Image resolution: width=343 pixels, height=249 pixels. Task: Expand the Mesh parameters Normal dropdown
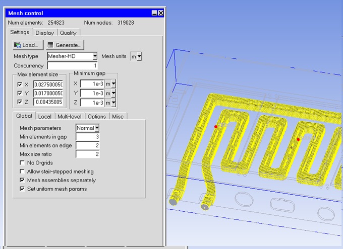97,128
